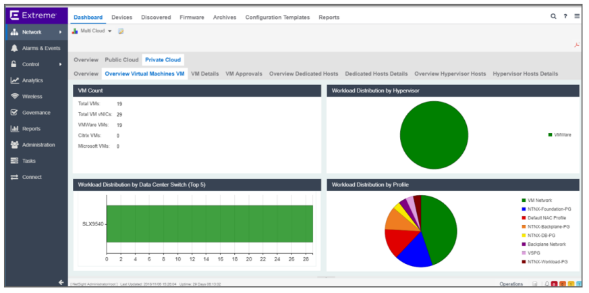Switch to the Firmware tab
Viewport: 589px width, 293px height.
(192, 18)
